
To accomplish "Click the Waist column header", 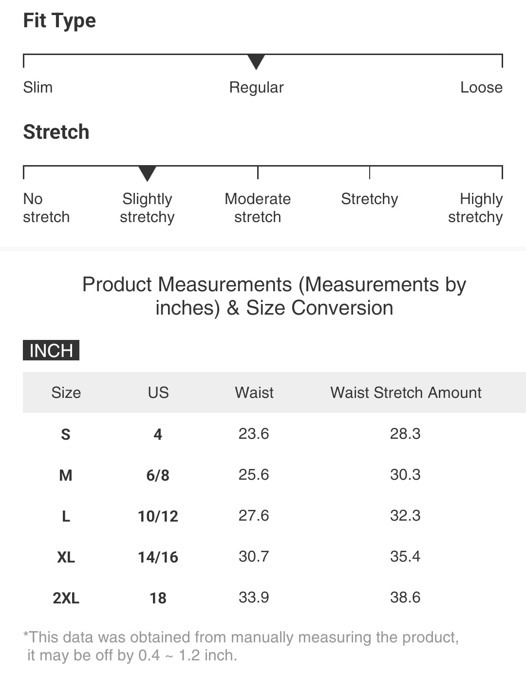I will [254, 393].
